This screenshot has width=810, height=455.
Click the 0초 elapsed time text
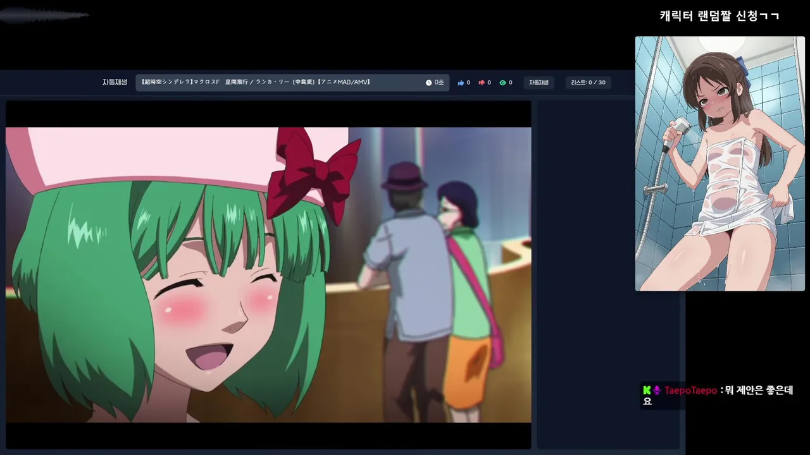pyautogui.click(x=439, y=83)
